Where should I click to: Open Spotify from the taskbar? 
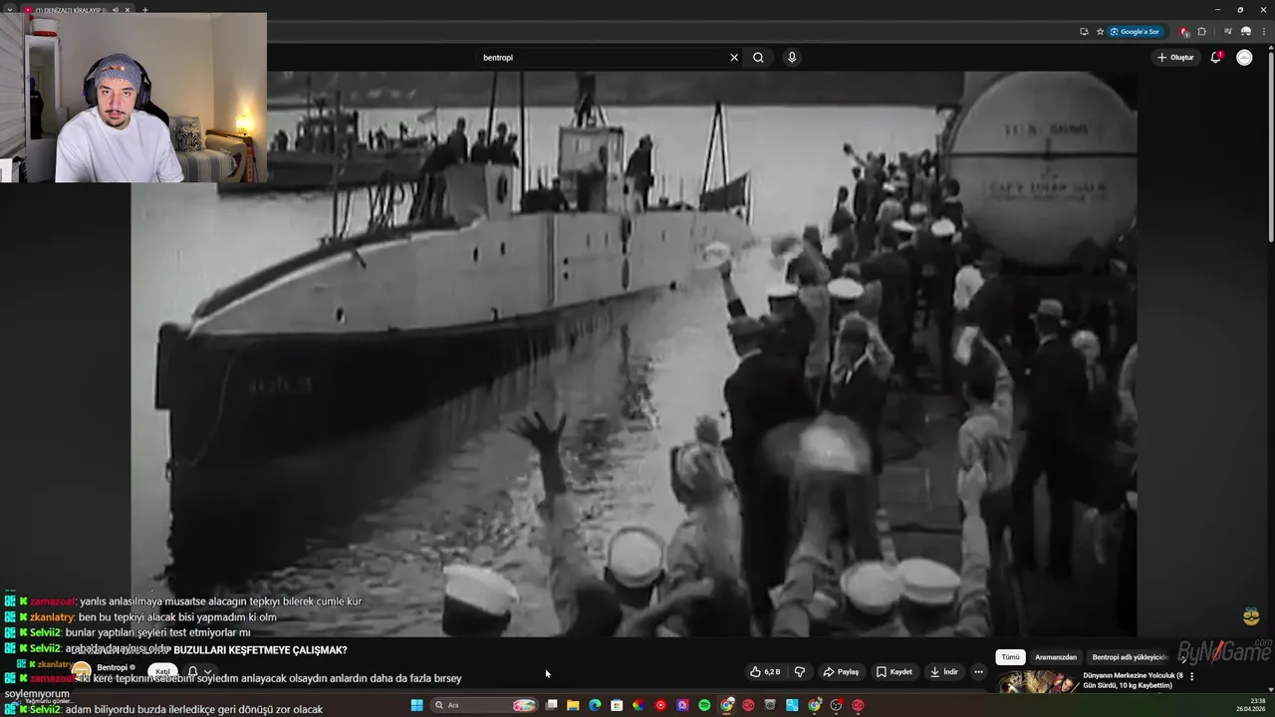click(704, 705)
